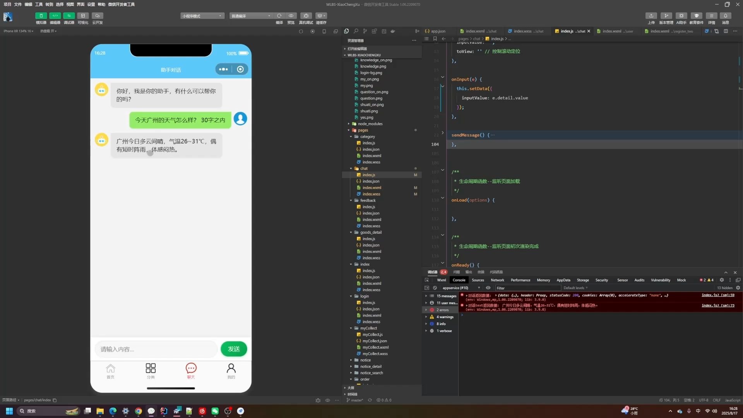743x418 pixels.
Task: Open the AI助手 assistant icon
Action: [681, 16]
